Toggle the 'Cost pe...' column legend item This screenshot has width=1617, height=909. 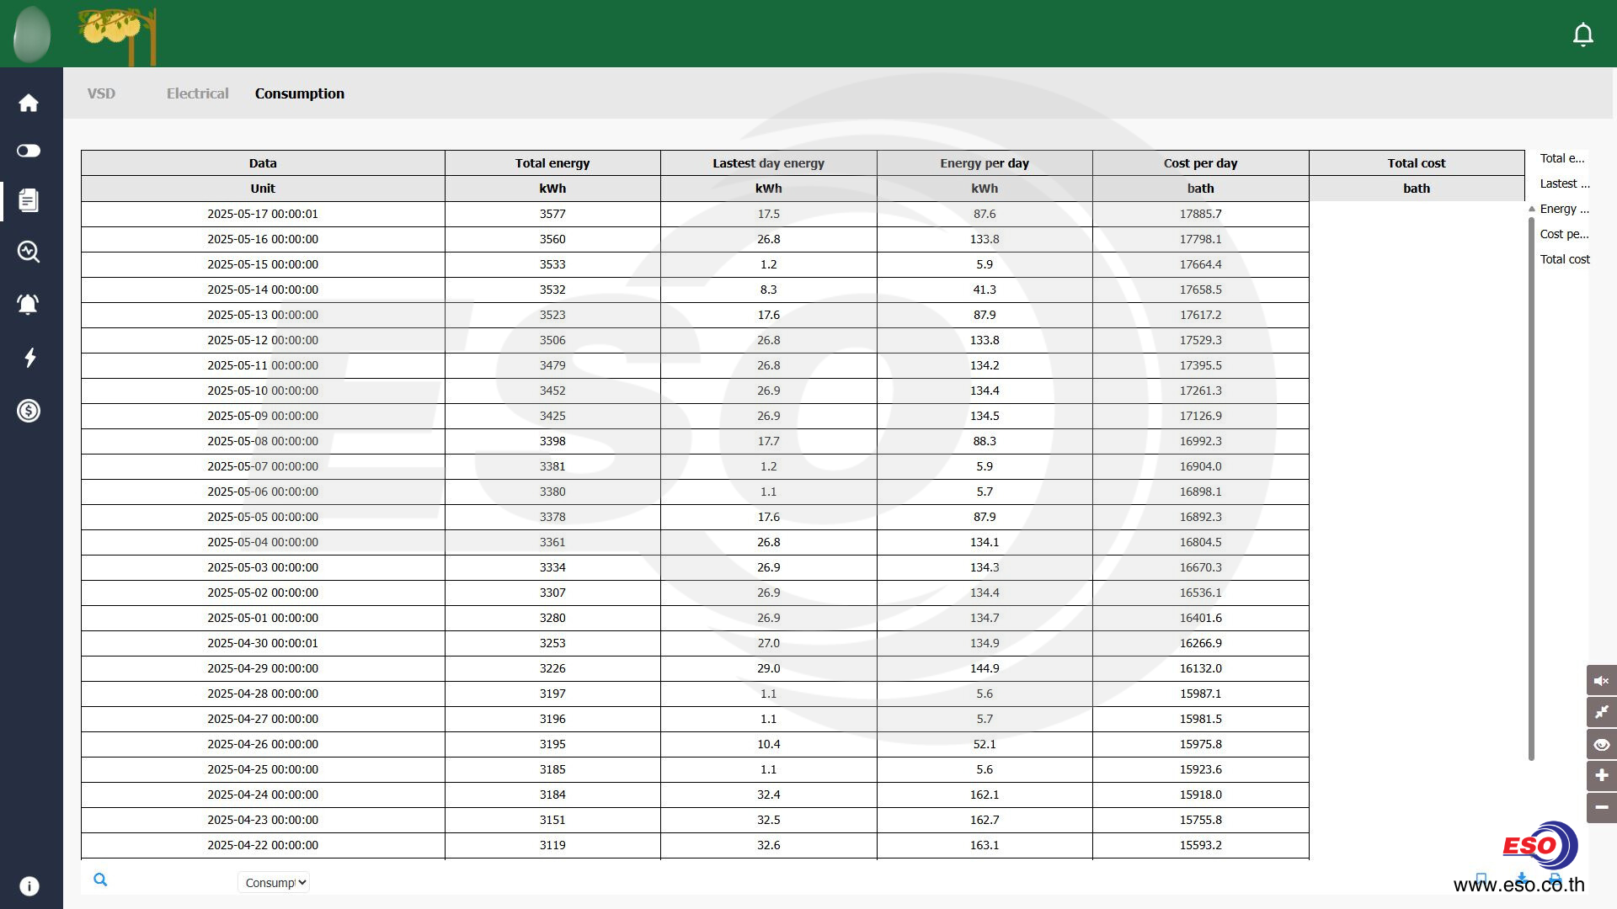coord(1564,234)
